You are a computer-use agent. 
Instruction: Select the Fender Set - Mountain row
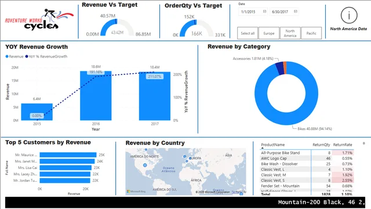307,186
